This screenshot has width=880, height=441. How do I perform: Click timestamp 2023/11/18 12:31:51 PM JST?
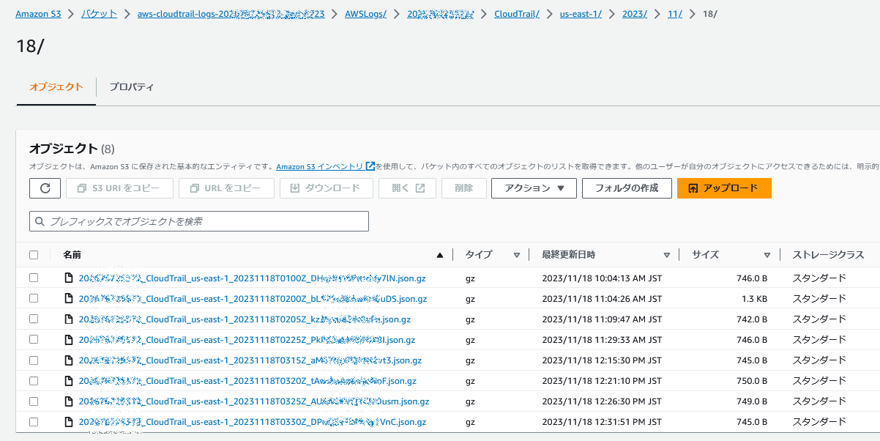coord(602,422)
